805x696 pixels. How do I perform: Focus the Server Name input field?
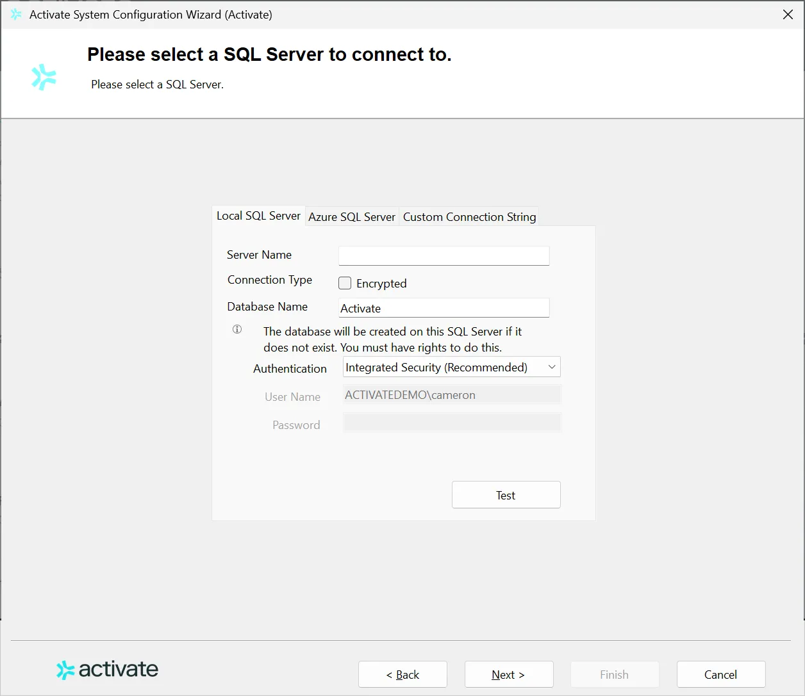444,255
